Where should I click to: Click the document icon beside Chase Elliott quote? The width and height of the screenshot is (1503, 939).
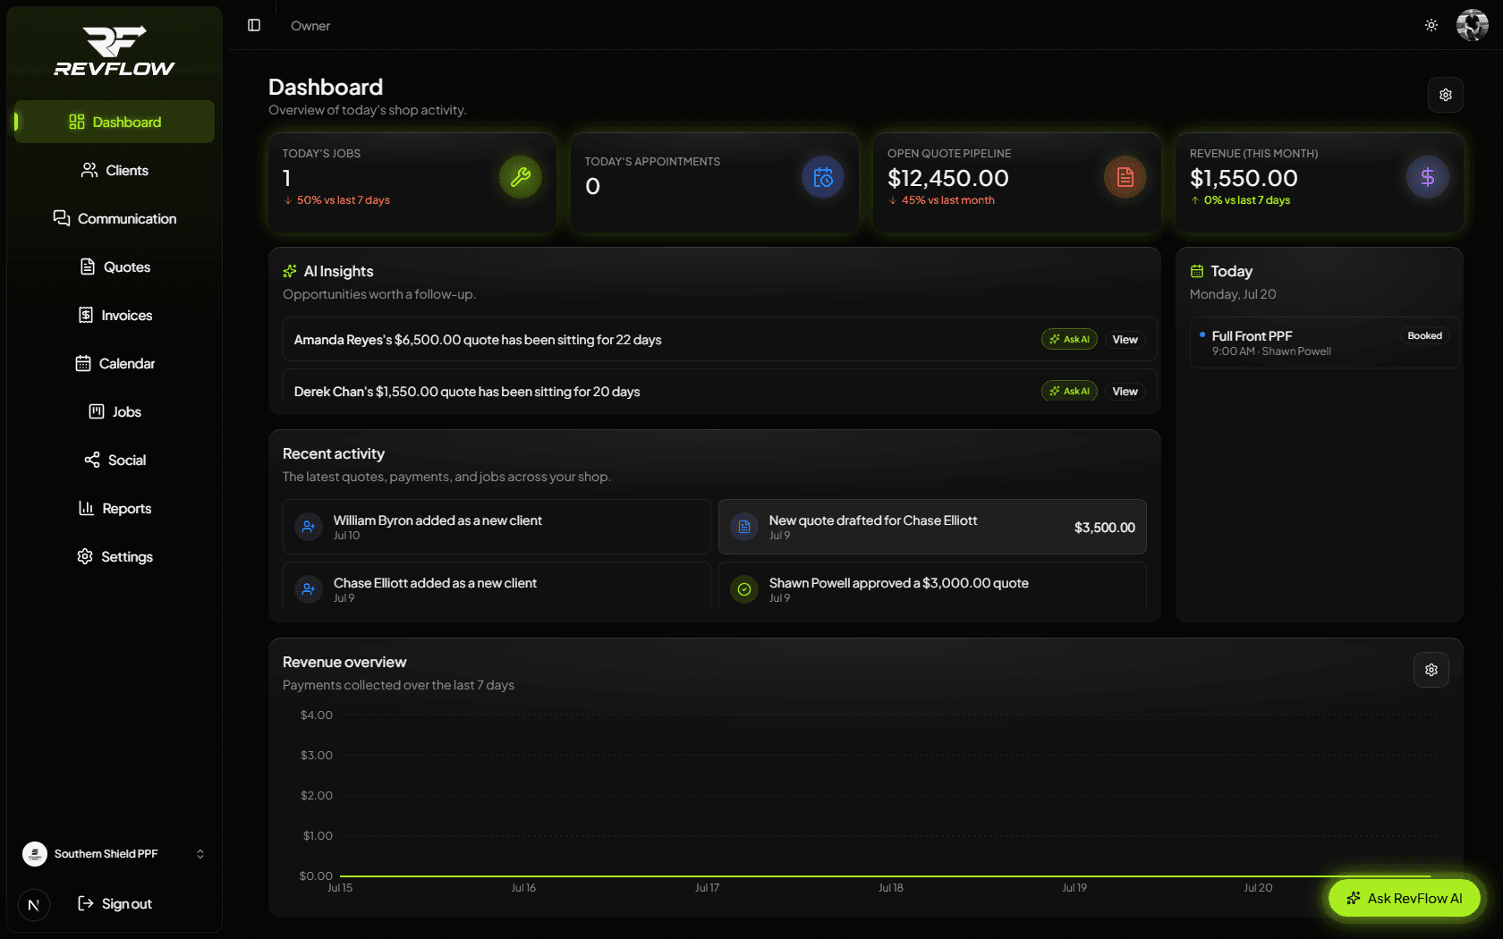(x=744, y=527)
